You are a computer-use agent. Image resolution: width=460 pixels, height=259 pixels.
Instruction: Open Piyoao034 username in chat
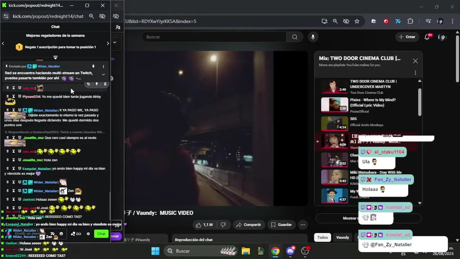coord(32,97)
